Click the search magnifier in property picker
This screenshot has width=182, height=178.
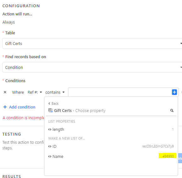172,110
